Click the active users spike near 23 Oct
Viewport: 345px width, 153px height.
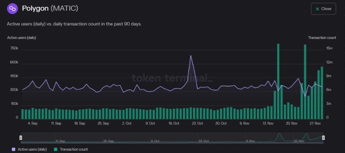point(191,56)
